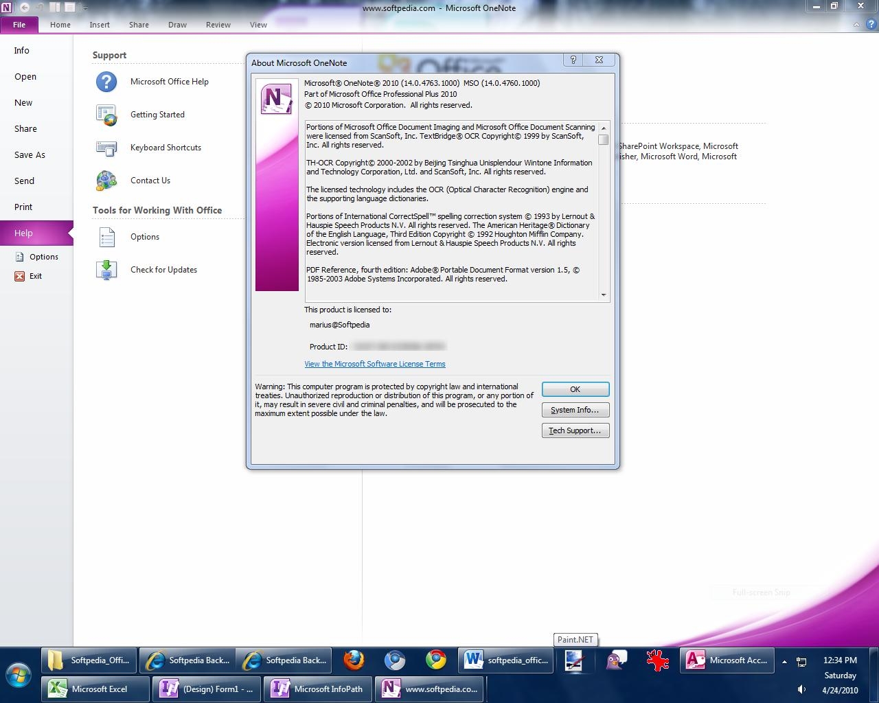Select Help in the Backstage menu
The image size is (879, 703).
(x=36, y=233)
